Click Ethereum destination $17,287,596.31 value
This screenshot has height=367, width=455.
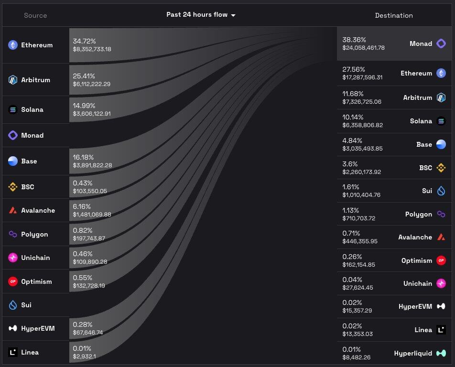pyautogui.click(x=362, y=77)
